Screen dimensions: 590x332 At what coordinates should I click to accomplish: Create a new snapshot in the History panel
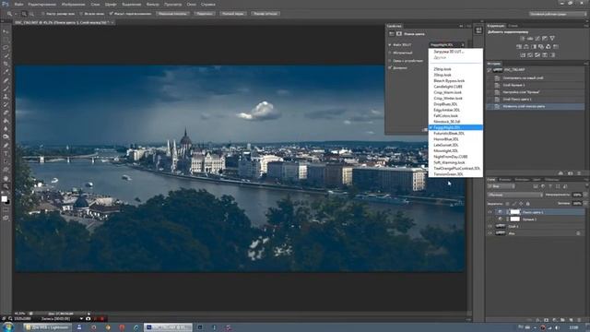pos(570,173)
